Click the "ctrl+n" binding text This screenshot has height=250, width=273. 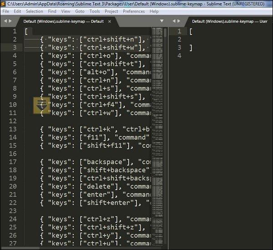point(99,80)
